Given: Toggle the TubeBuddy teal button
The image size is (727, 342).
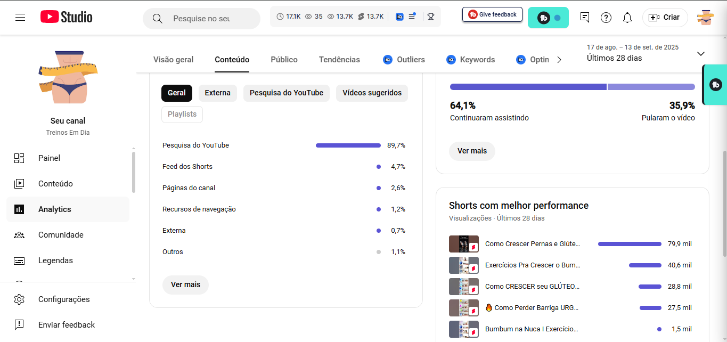Looking at the screenshot, I should (x=548, y=18).
